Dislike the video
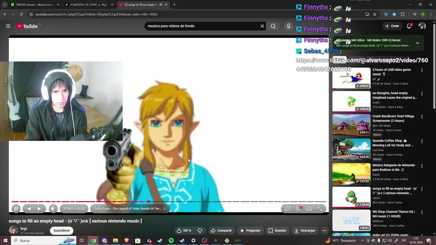 click(200, 230)
